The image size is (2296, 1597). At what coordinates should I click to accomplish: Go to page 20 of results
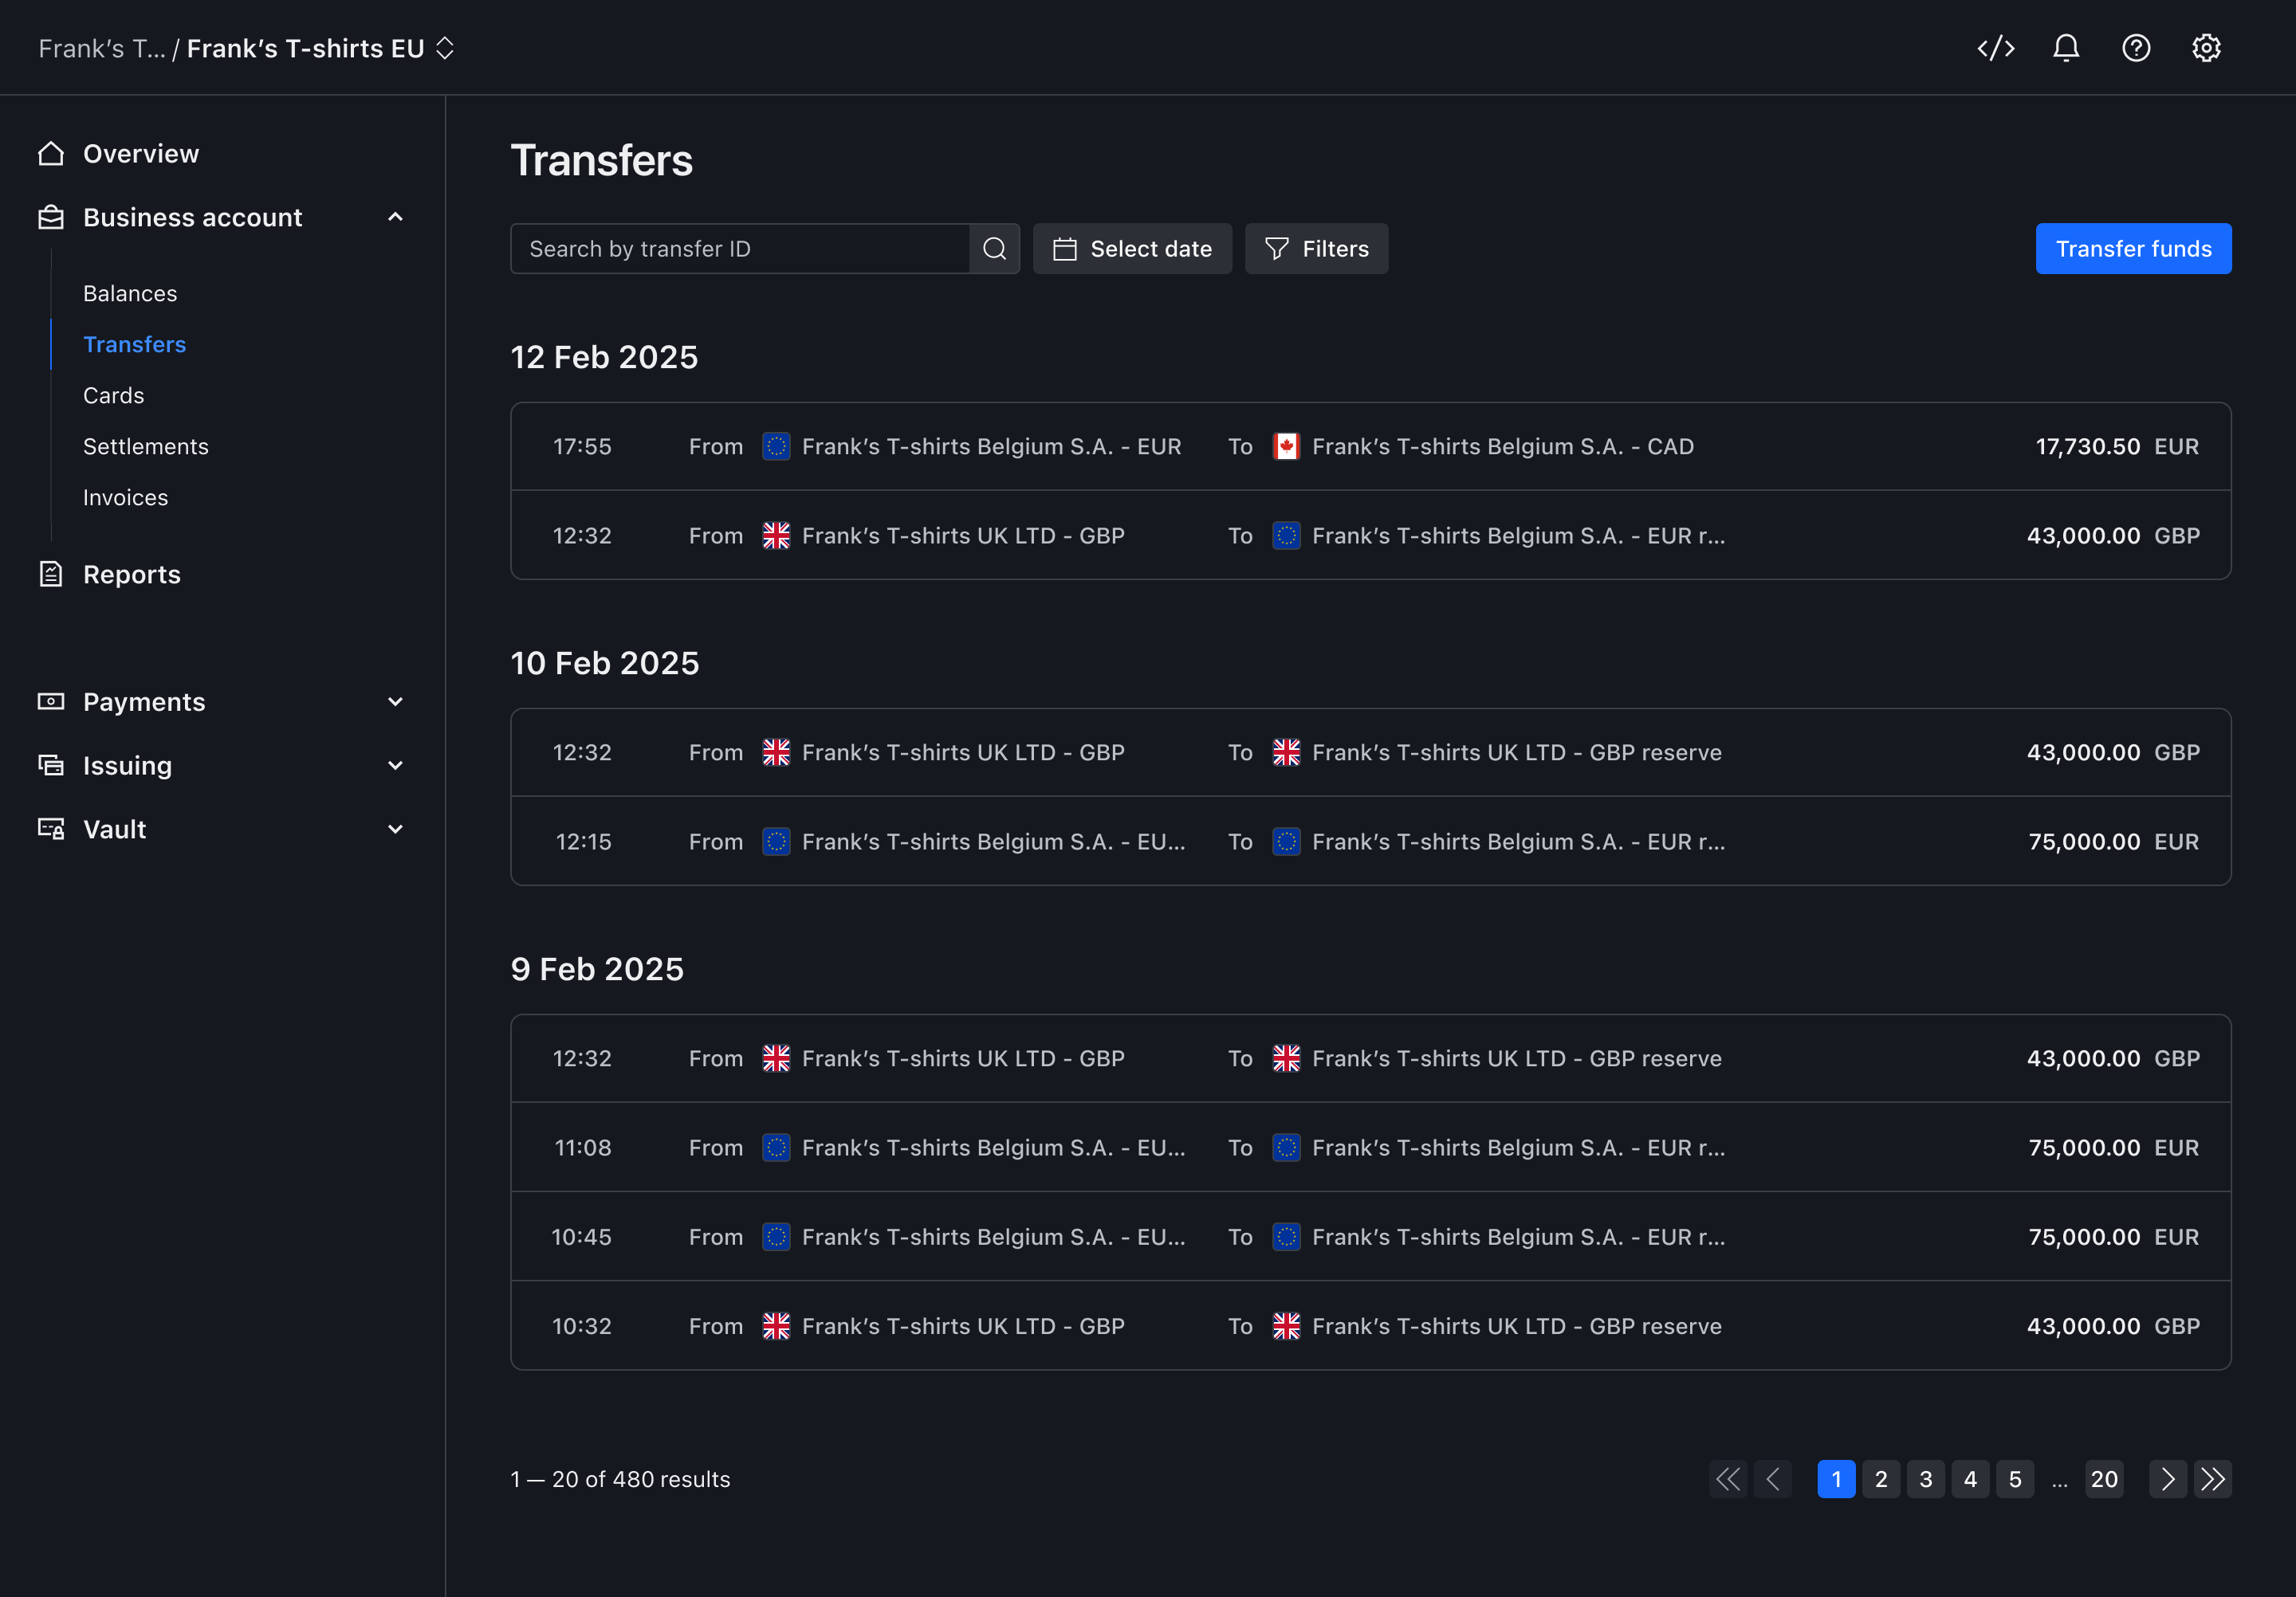[2104, 1479]
